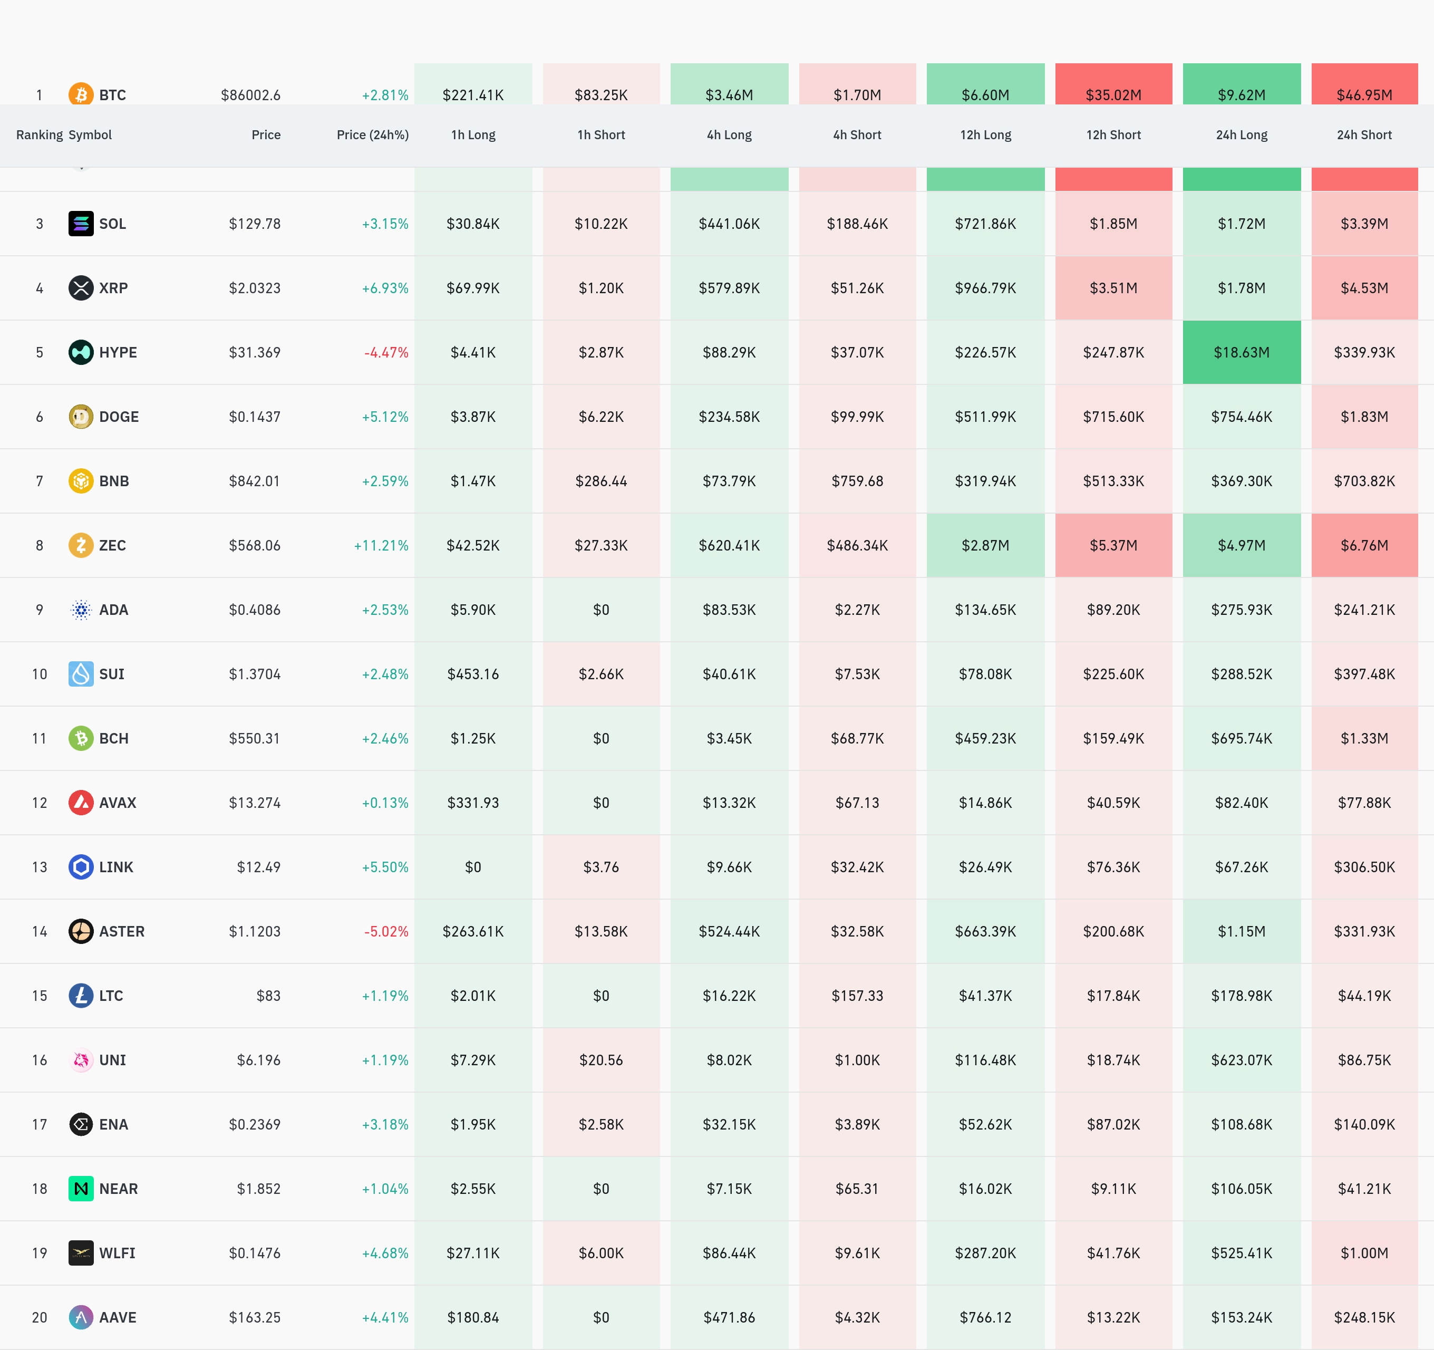Sort by 24h Long column header
The width and height of the screenshot is (1434, 1350).
point(1241,135)
